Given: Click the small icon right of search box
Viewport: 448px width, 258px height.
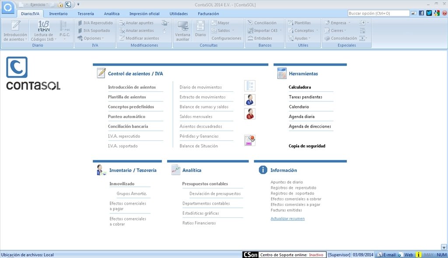Looking at the screenshot, I should coord(413,13).
